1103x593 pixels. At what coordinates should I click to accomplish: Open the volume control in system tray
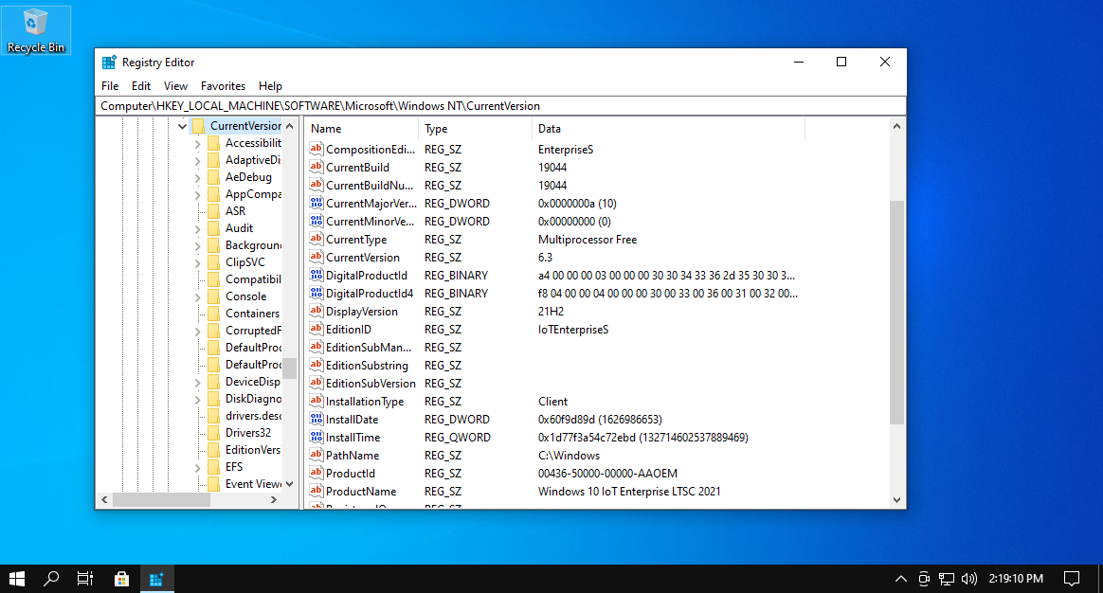[x=969, y=578]
